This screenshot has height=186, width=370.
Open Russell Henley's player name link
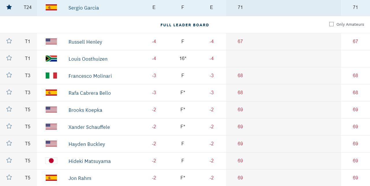tap(85, 42)
